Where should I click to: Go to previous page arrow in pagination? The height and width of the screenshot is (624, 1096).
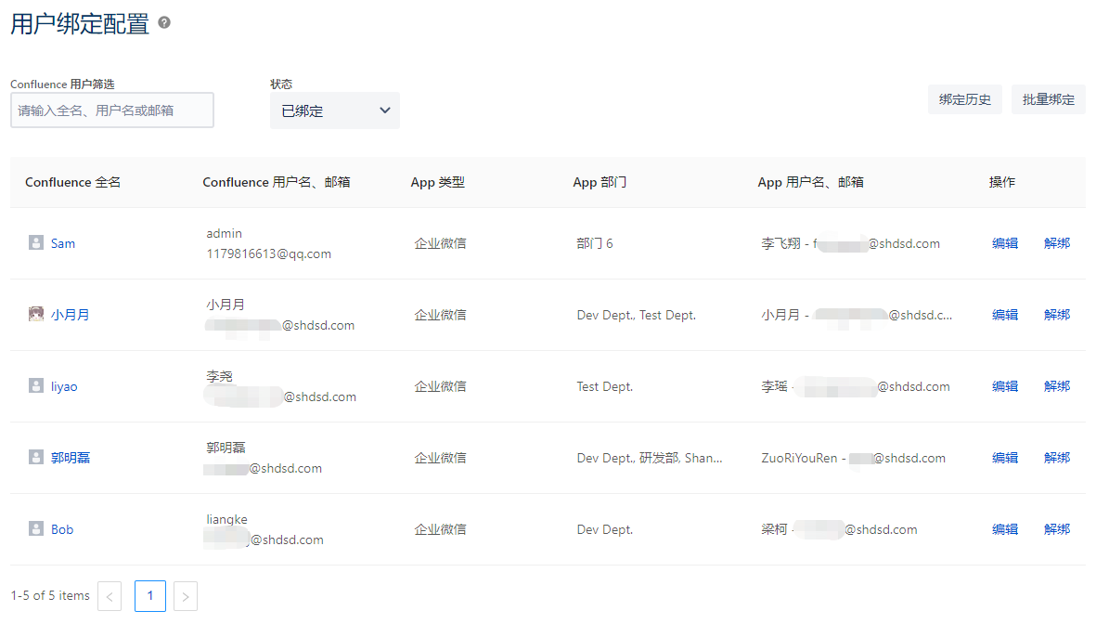click(x=110, y=596)
